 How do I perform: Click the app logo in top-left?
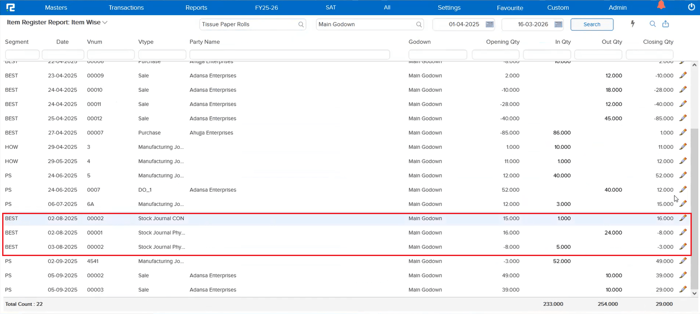coord(10,7)
